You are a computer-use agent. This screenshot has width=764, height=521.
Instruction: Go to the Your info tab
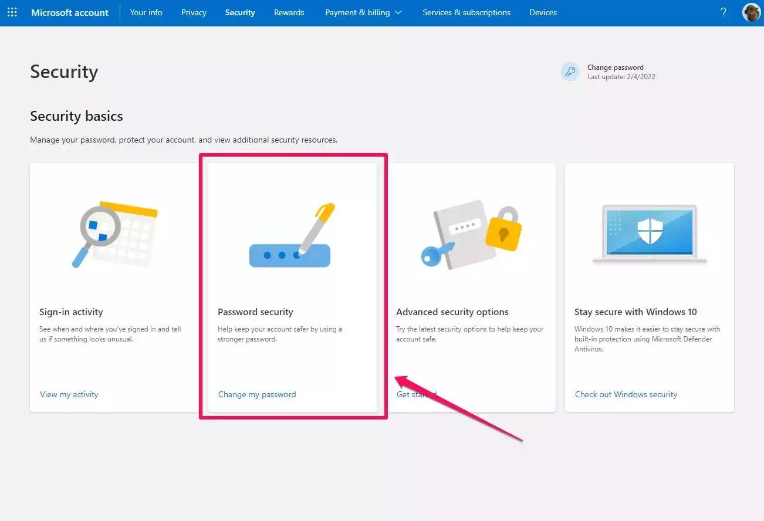(146, 12)
